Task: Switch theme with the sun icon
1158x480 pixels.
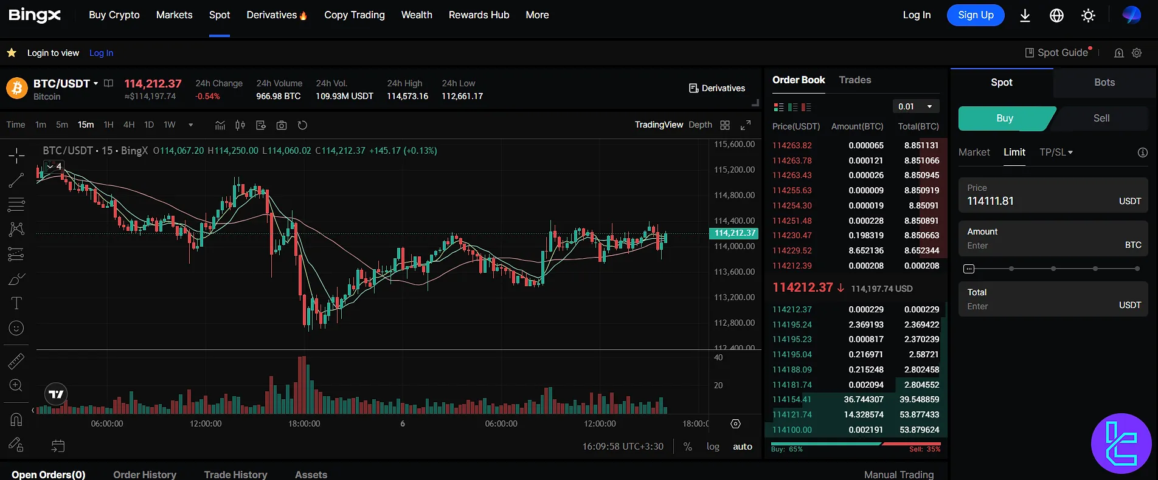Action: (1088, 15)
